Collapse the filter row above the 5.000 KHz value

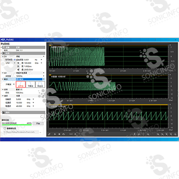tap(3, 96)
